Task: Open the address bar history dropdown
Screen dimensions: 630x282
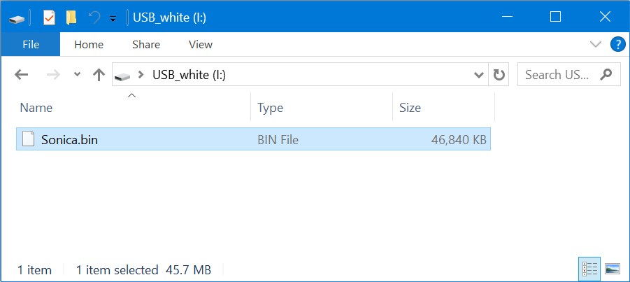Action: click(x=478, y=74)
